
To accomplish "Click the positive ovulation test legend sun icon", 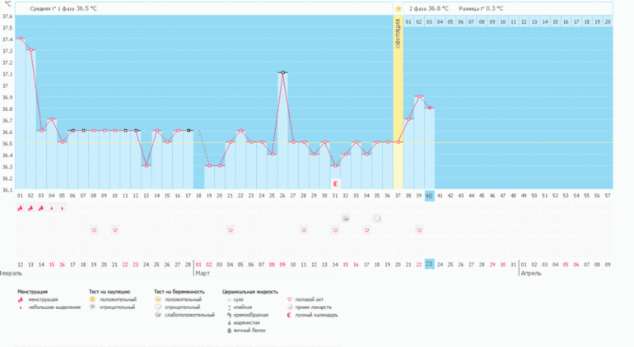I will [x=92, y=299].
